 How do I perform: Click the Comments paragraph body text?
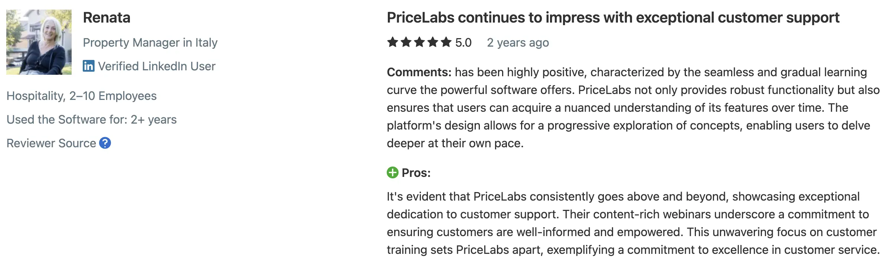pyautogui.click(x=631, y=108)
